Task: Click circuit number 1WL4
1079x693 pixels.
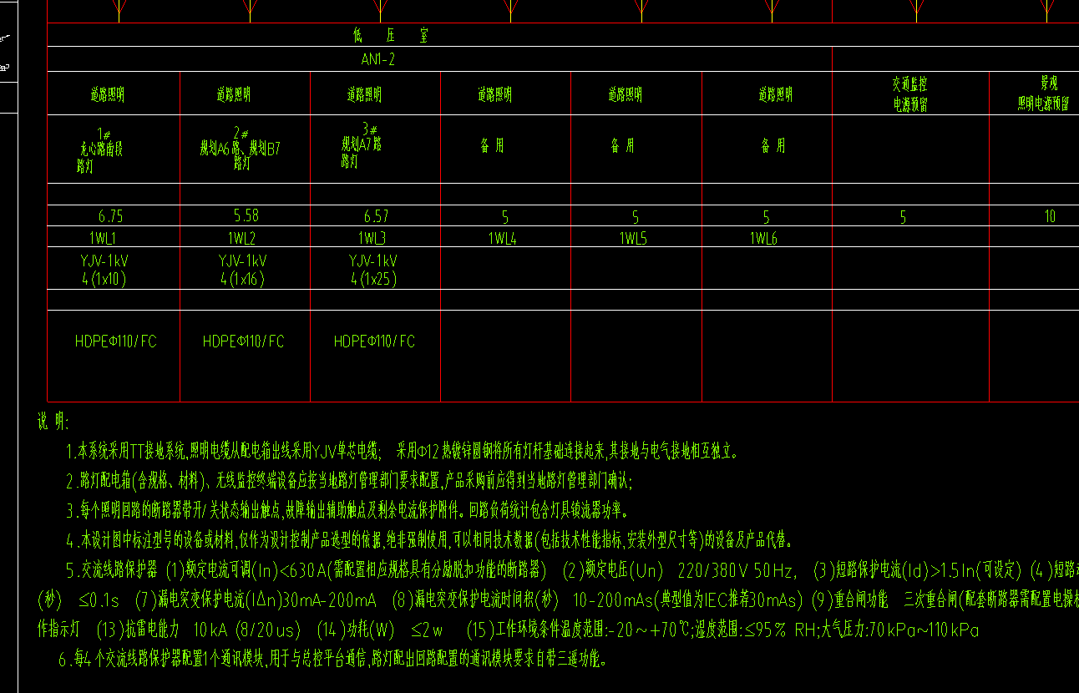Action: tap(503, 239)
